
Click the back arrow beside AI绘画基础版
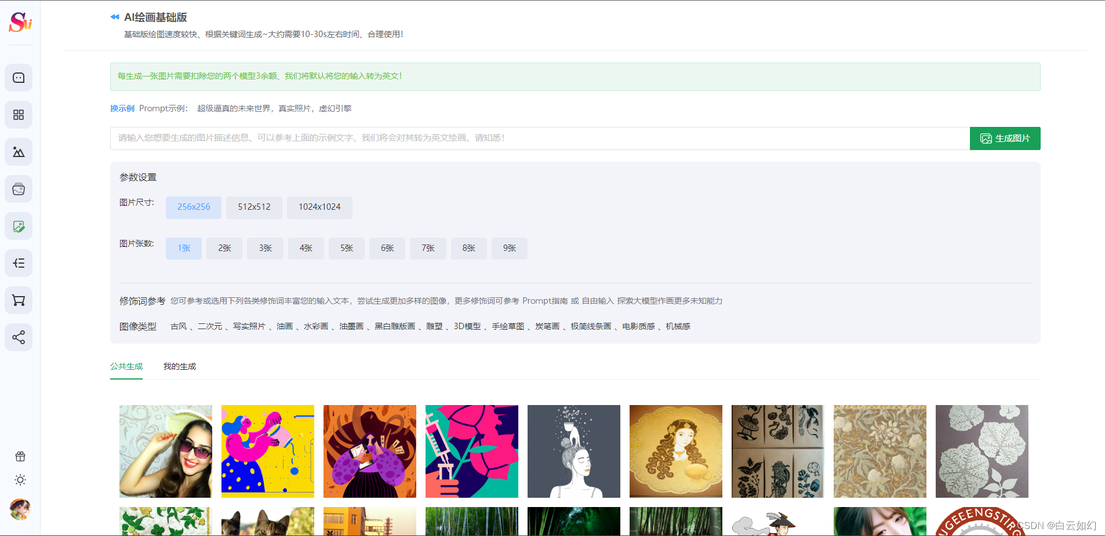click(x=115, y=17)
